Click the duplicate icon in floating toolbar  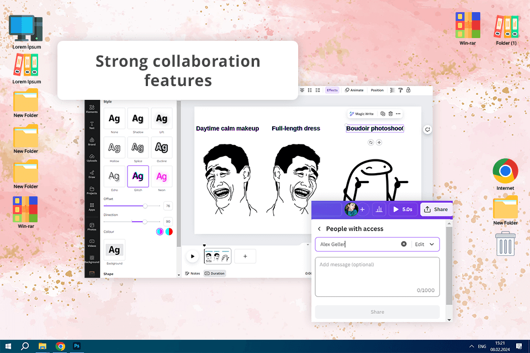pos(383,114)
